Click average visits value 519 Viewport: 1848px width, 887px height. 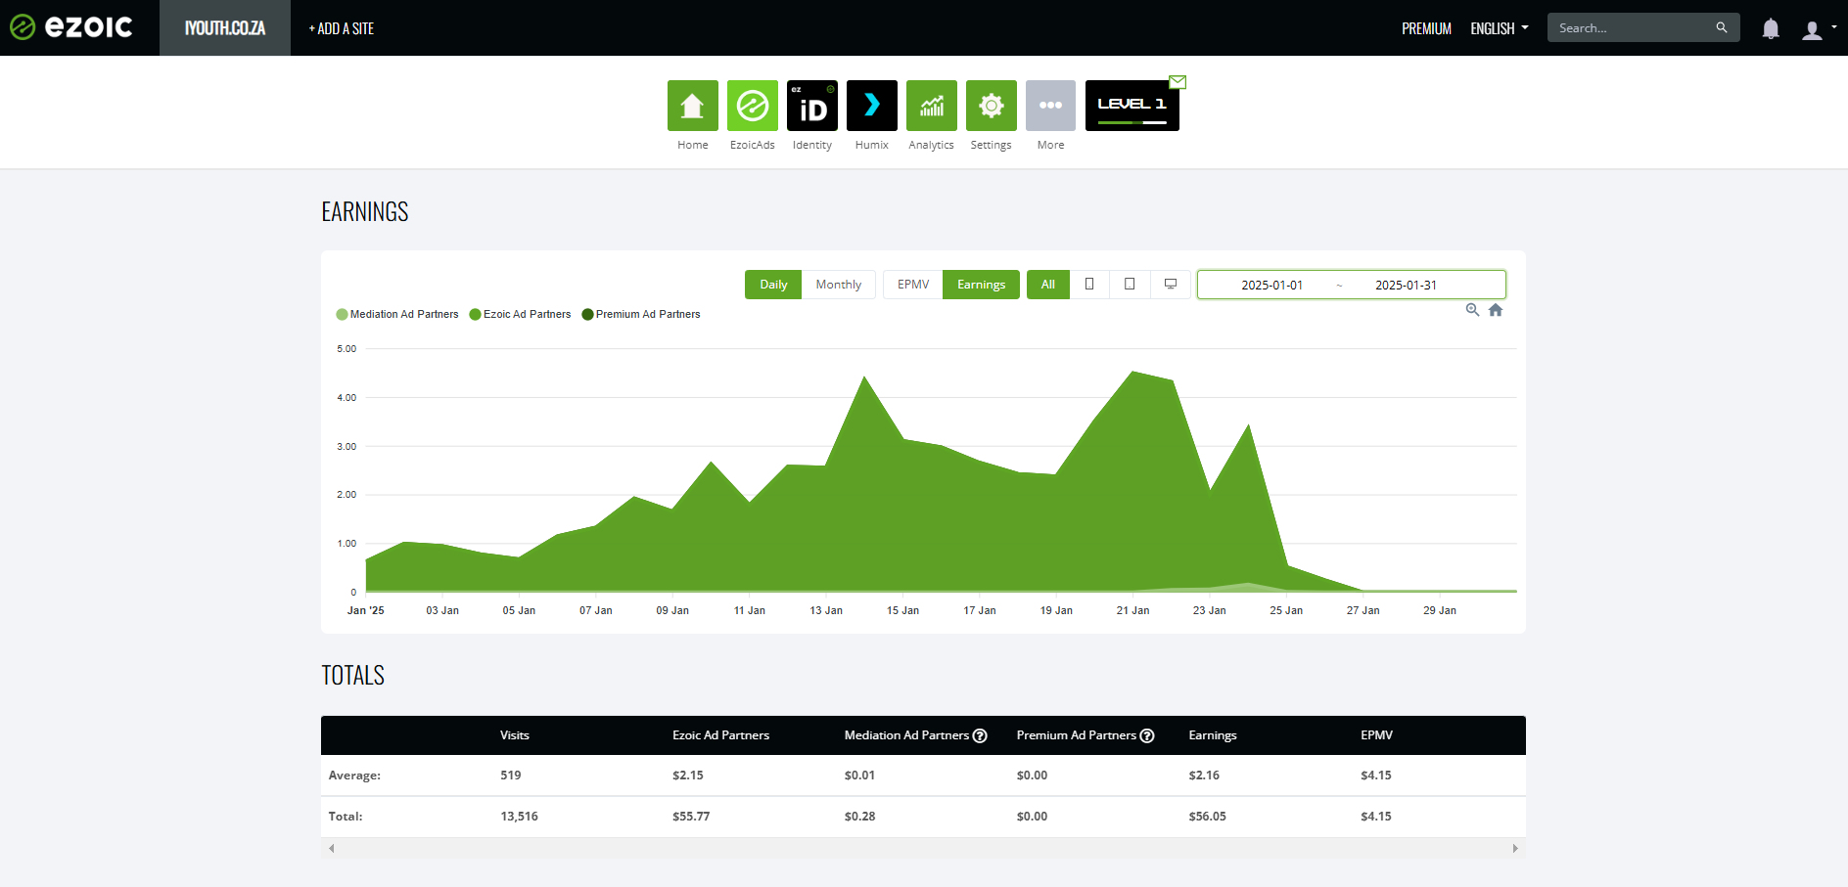pyautogui.click(x=511, y=775)
